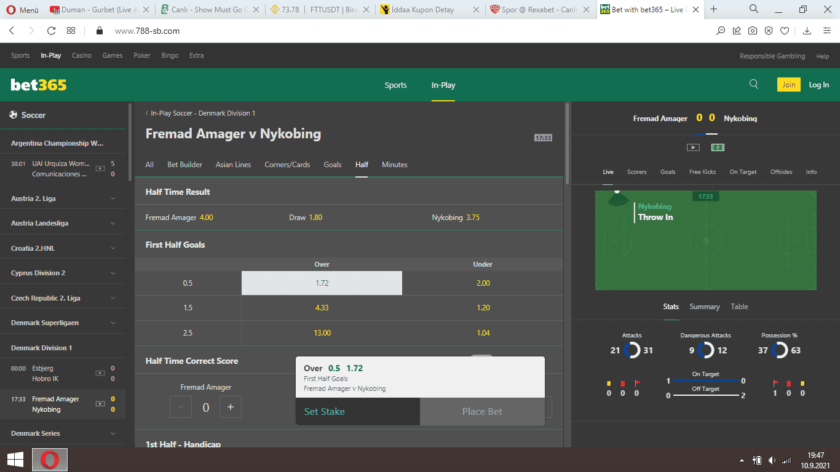Click the Log In link
840x472 pixels.
coord(818,85)
